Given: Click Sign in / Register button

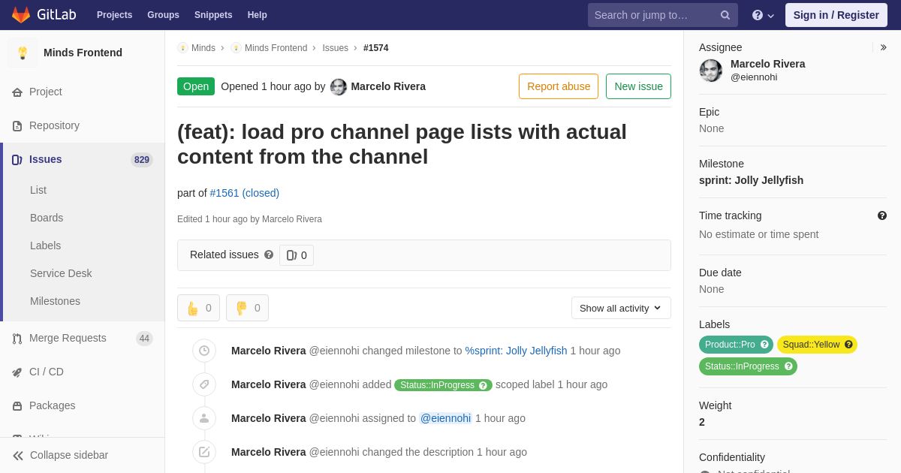Looking at the screenshot, I should (836, 15).
